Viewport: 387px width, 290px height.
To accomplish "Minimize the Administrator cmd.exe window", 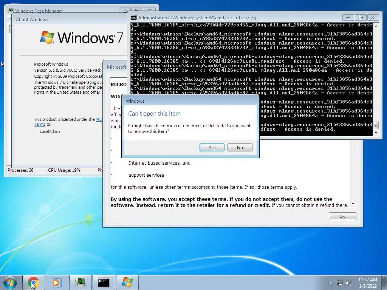I will pyautogui.click(x=348, y=18).
